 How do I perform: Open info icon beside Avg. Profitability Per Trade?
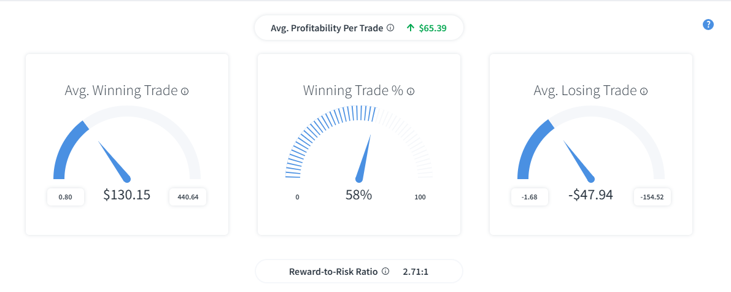[391, 28]
